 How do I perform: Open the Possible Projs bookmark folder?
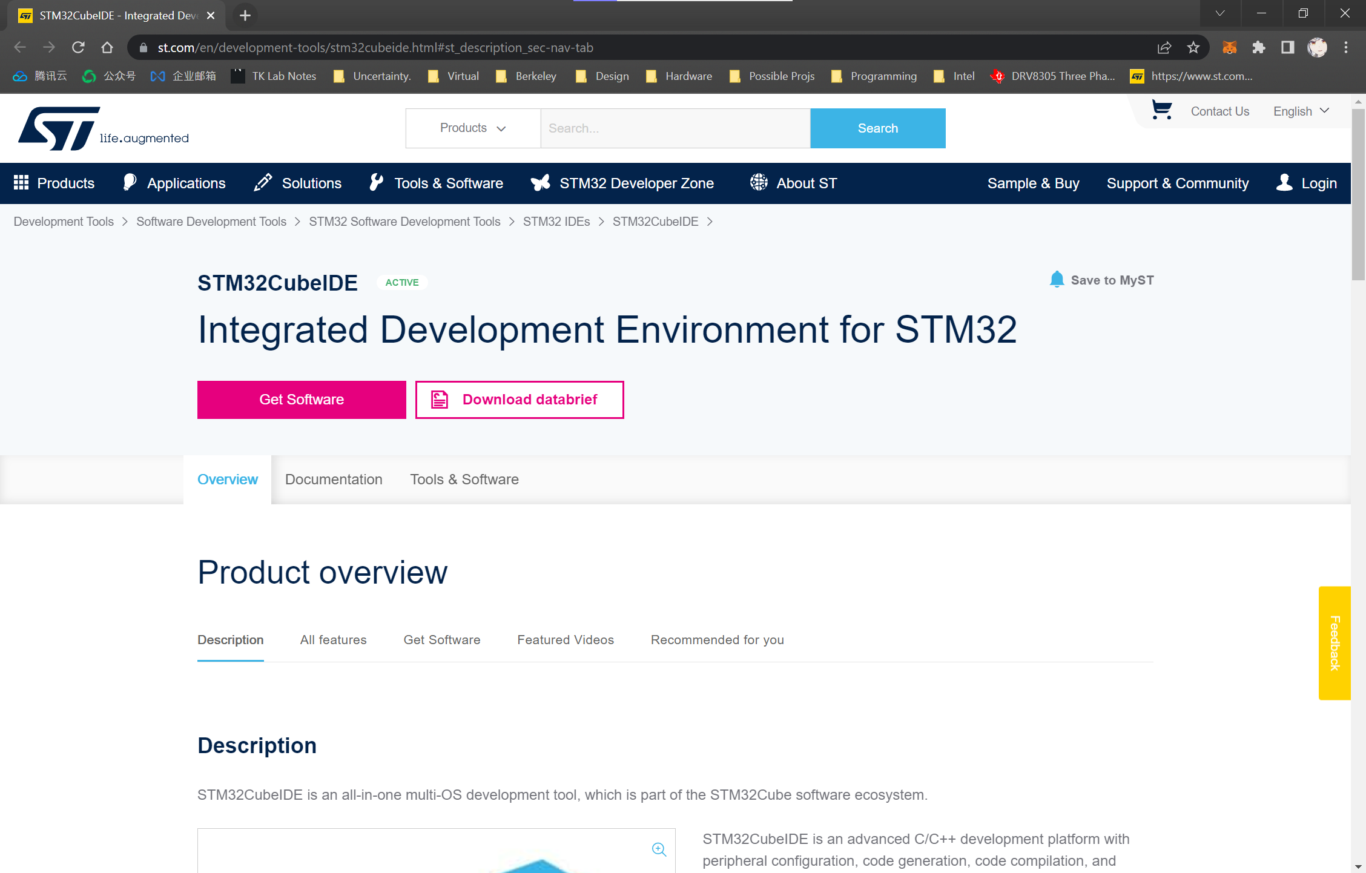click(772, 76)
